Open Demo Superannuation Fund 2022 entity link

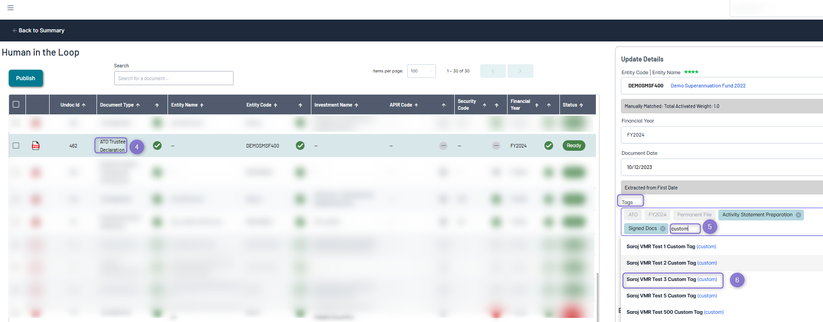(708, 86)
